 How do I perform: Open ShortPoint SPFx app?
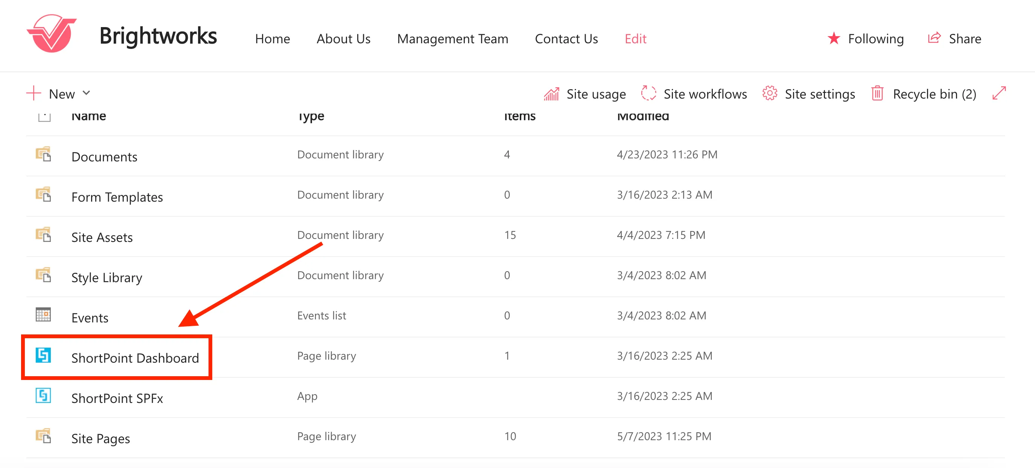click(x=117, y=398)
